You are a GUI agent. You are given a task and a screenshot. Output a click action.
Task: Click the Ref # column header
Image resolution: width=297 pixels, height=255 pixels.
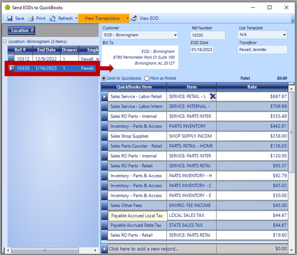point(20,50)
